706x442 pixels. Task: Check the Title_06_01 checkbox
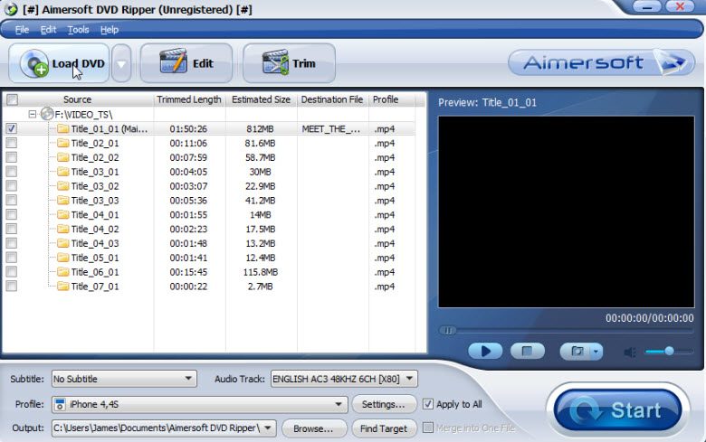click(11, 271)
